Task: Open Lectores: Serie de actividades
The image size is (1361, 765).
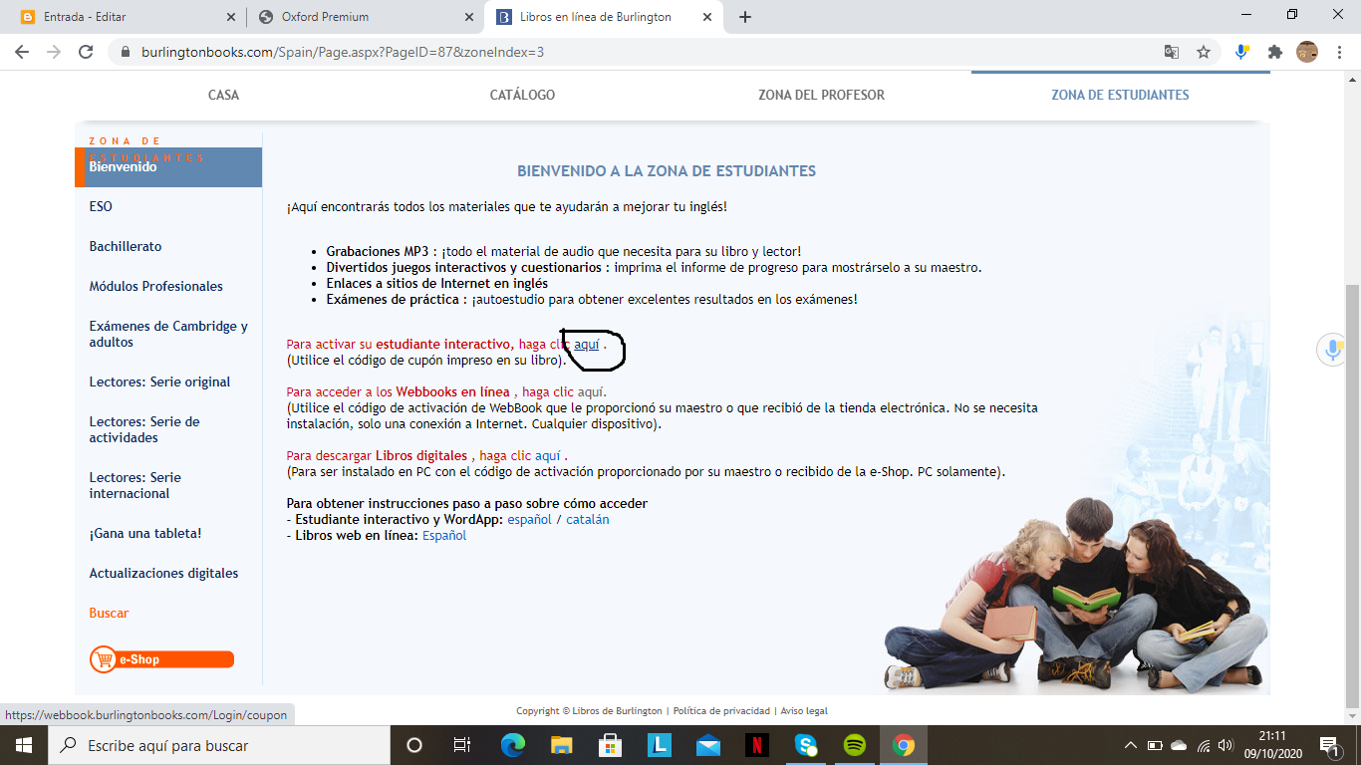Action: (x=144, y=429)
